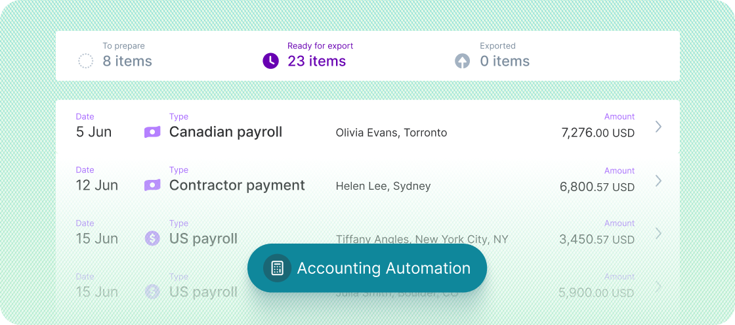Click the Canadian payroll banknote icon
This screenshot has width=735, height=325.
(152, 132)
